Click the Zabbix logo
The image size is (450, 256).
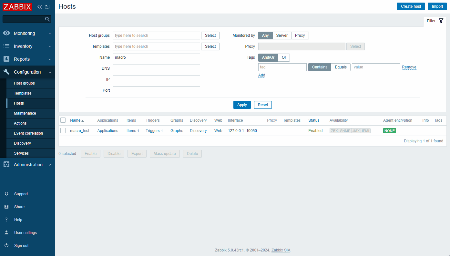(x=17, y=6)
